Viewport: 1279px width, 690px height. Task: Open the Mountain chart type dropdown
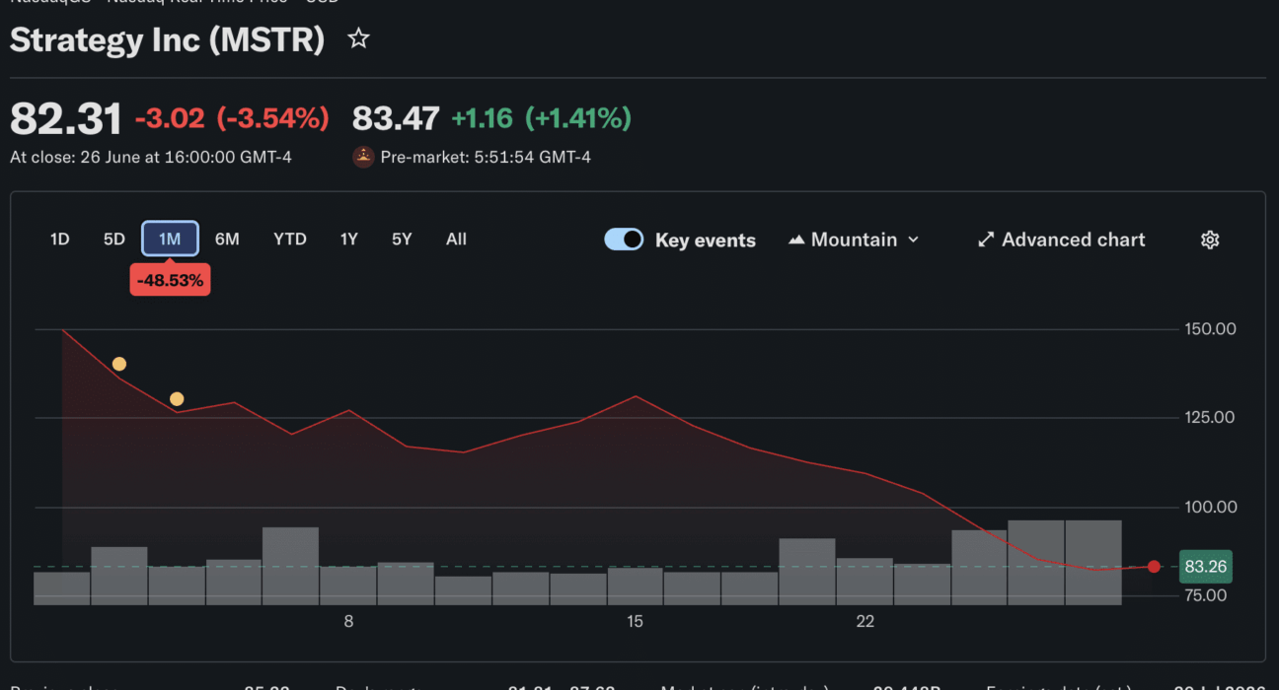coord(854,240)
